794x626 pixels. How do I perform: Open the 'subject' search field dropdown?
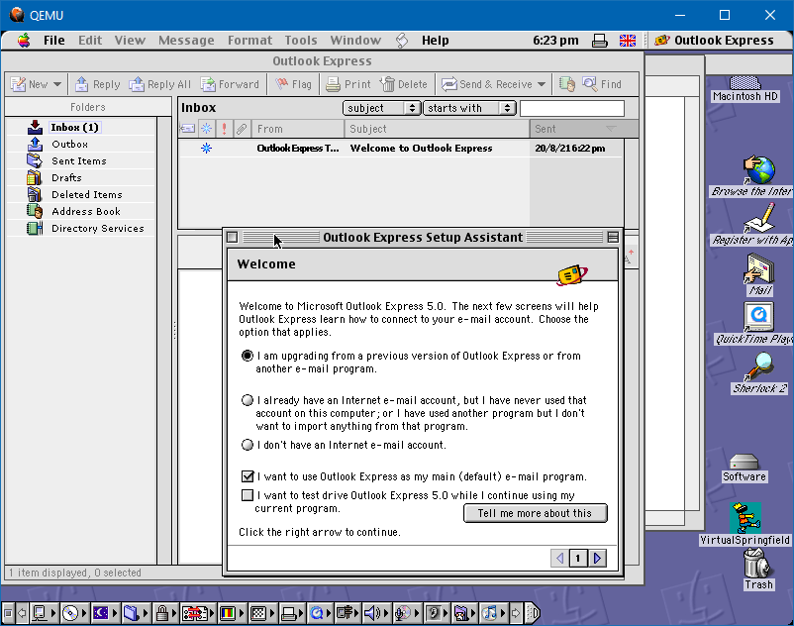click(381, 108)
